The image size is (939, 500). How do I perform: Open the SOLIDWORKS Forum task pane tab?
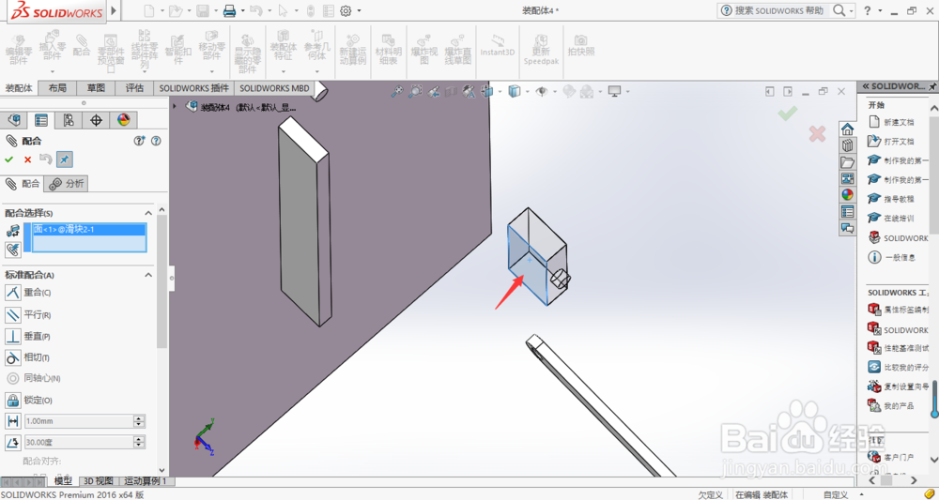[x=847, y=228]
